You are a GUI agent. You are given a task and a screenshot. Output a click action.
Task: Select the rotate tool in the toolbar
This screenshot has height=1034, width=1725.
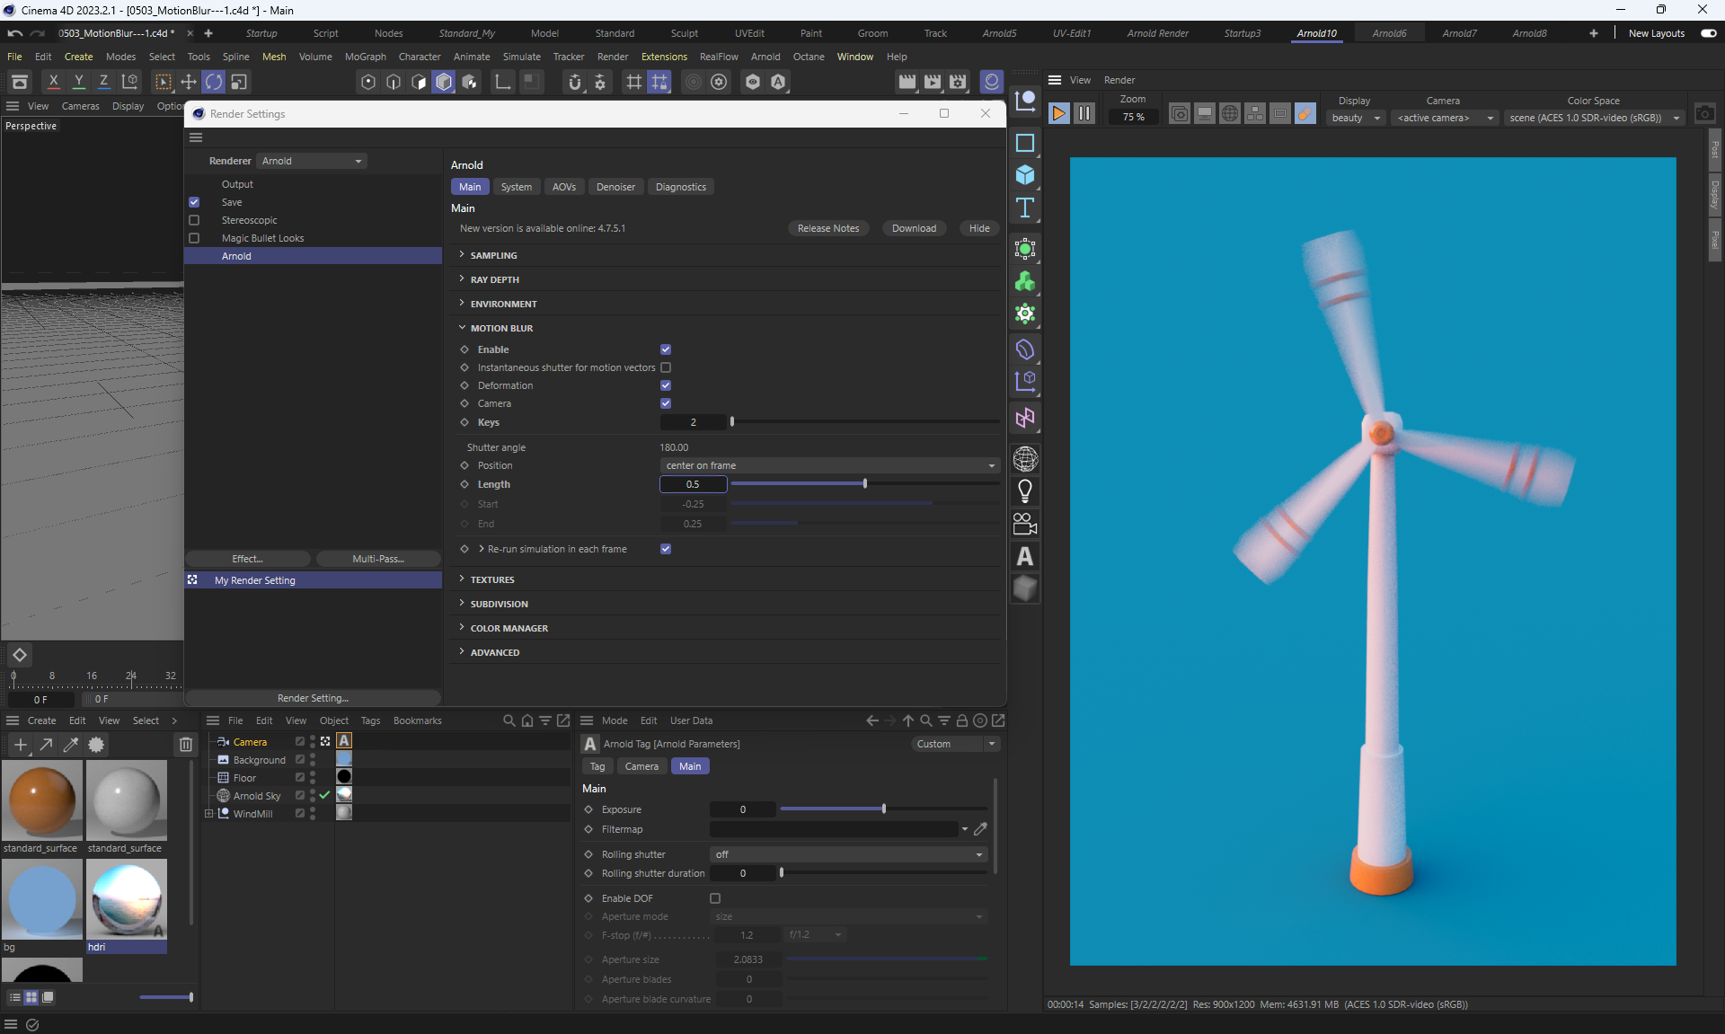pos(214,83)
